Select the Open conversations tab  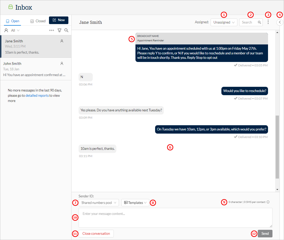pyautogui.click(x=12, y=21)
